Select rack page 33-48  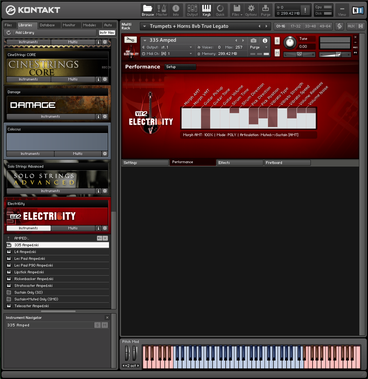click(x=310, y=26)
